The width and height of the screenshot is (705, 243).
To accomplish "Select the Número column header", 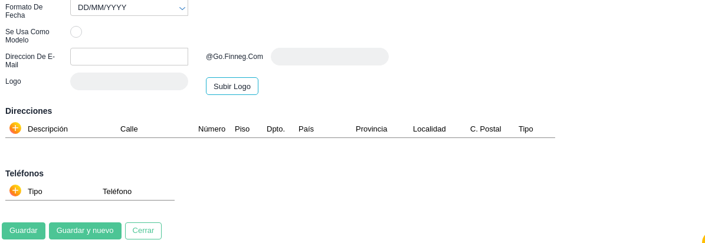I will pyautogui.click(x=212, y=129).
